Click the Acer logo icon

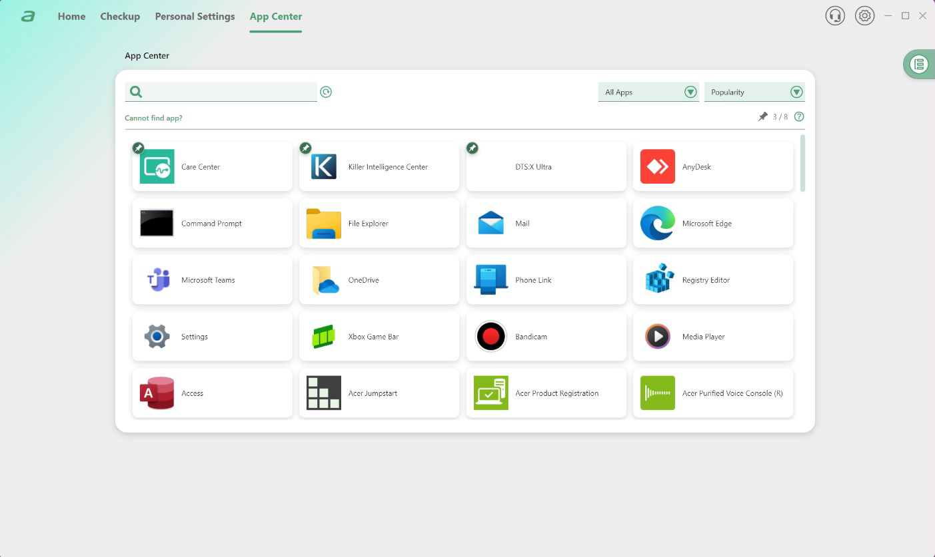point(28,16)
